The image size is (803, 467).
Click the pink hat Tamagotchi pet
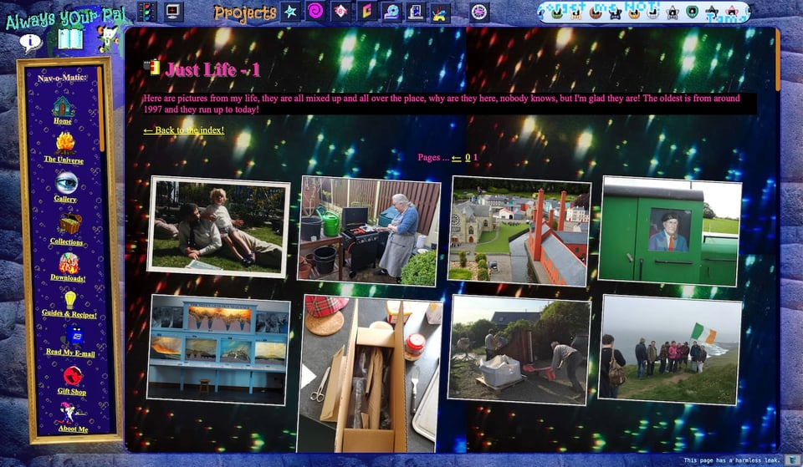click(731, 13)
